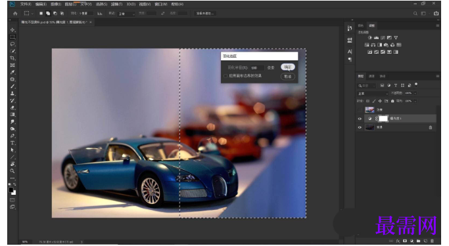The image size is (449, 246).
Task: Add a Brightness/Contrast adjustment (sun icon)
Action: click(369, 37)
